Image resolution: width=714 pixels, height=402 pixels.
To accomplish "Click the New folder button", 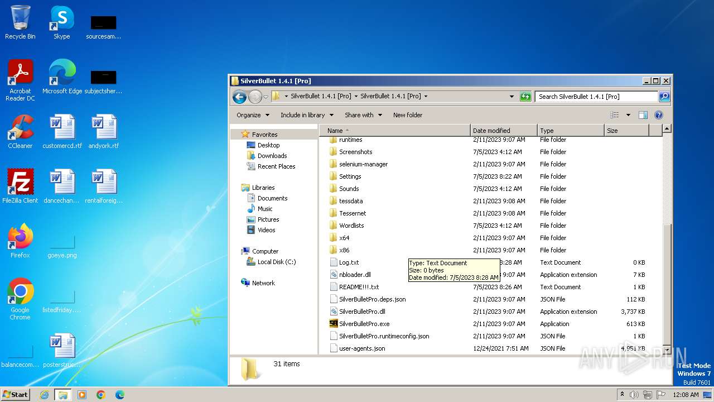I will [x=408, y=115].
